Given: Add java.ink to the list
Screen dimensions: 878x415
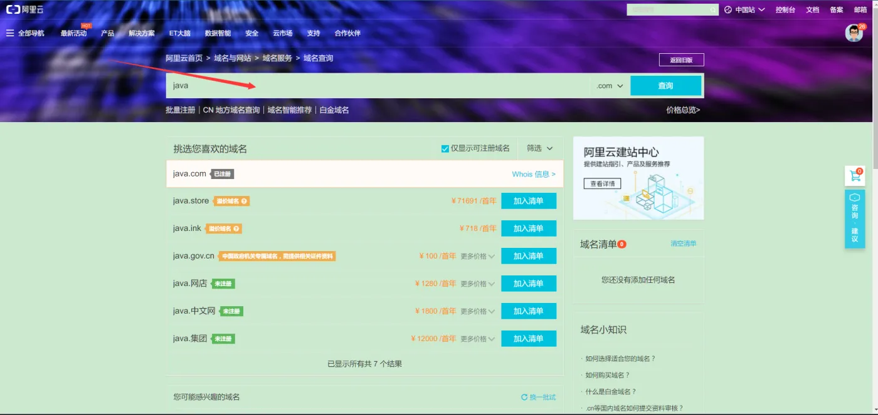Looking at the screenshot, I should (529, 228).
